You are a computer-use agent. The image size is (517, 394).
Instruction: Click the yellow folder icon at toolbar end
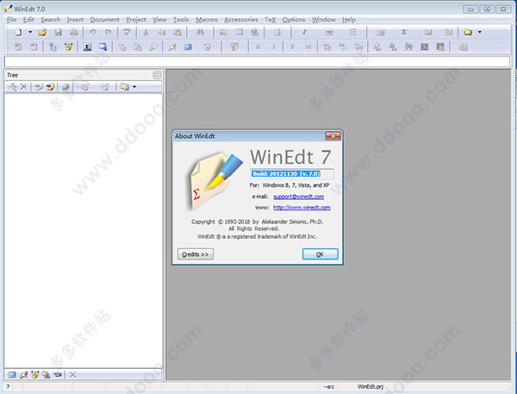tap(468, 32)
